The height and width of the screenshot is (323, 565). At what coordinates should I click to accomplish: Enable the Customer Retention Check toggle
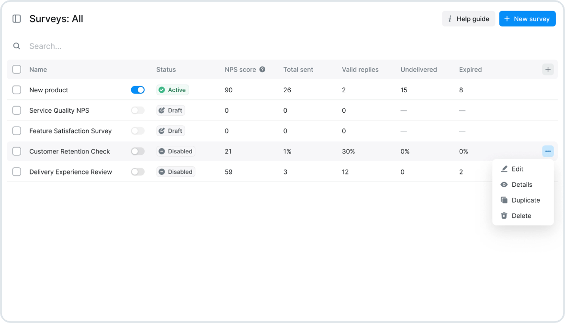[137, 151]
